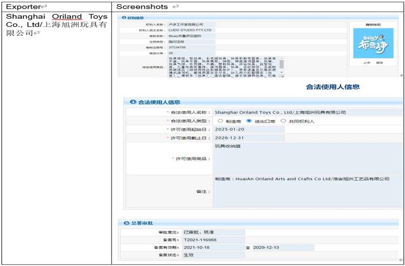Click the 删除 delete link under logo
405x266 pixels.
point(380,63)
